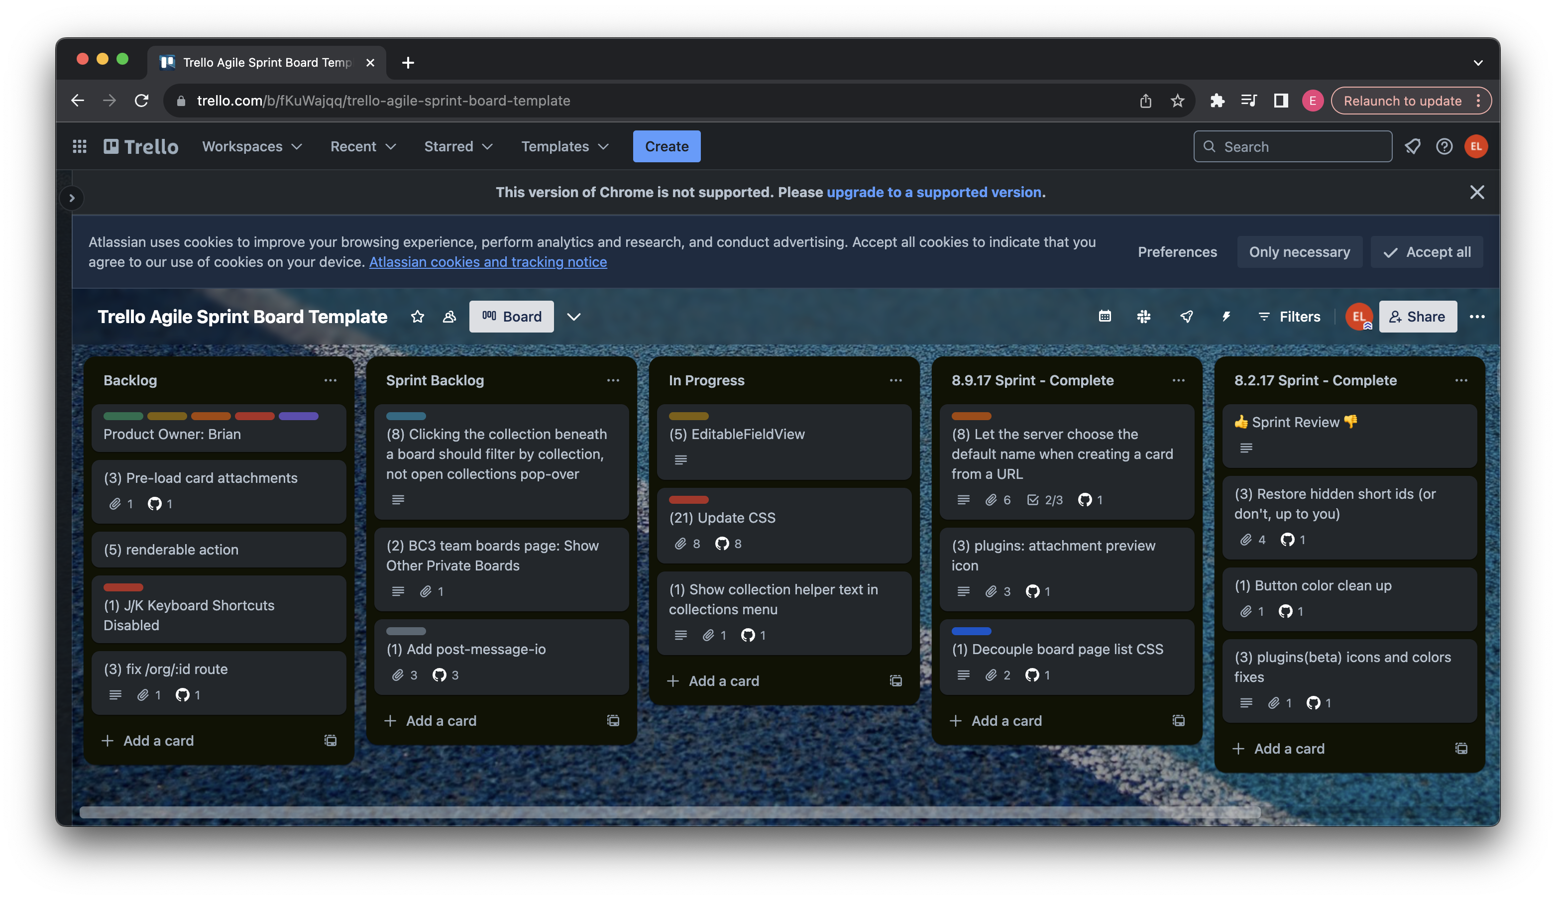Star the Trello Agile Sprint Board Template
The image size is (1556, 900).
click(x=418, y=317)
